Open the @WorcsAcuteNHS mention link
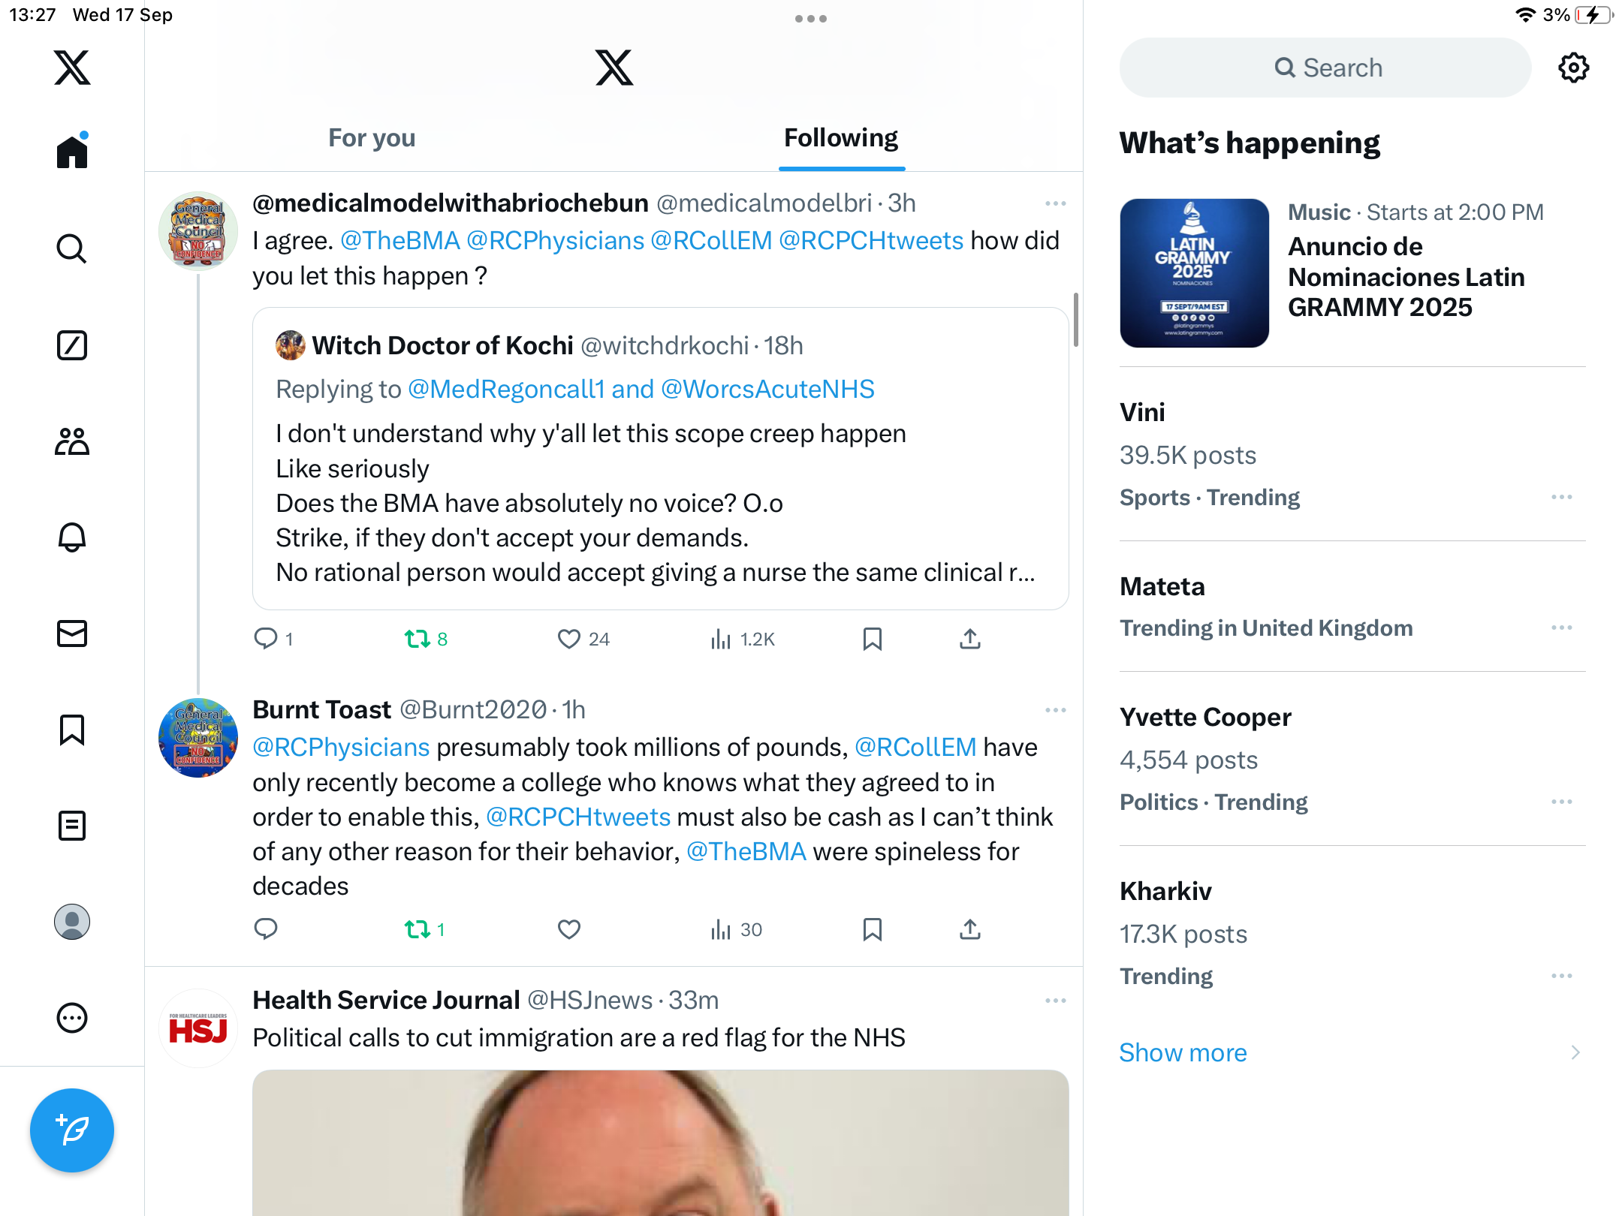 767,389
